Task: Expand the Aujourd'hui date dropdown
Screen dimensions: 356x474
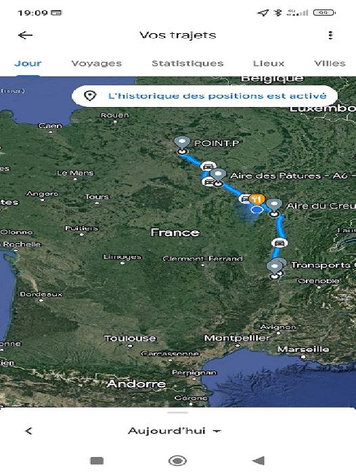Action: tap(175, 431)
